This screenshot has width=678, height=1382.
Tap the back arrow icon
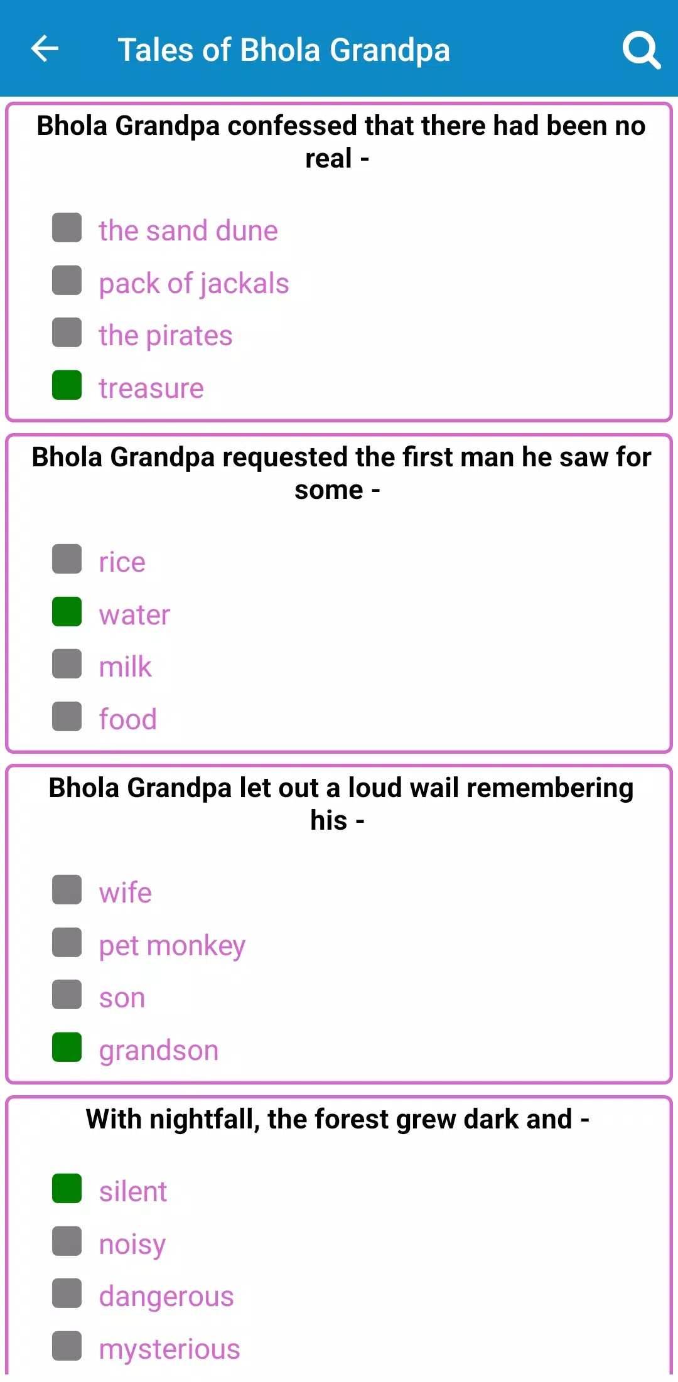(45, 49)
